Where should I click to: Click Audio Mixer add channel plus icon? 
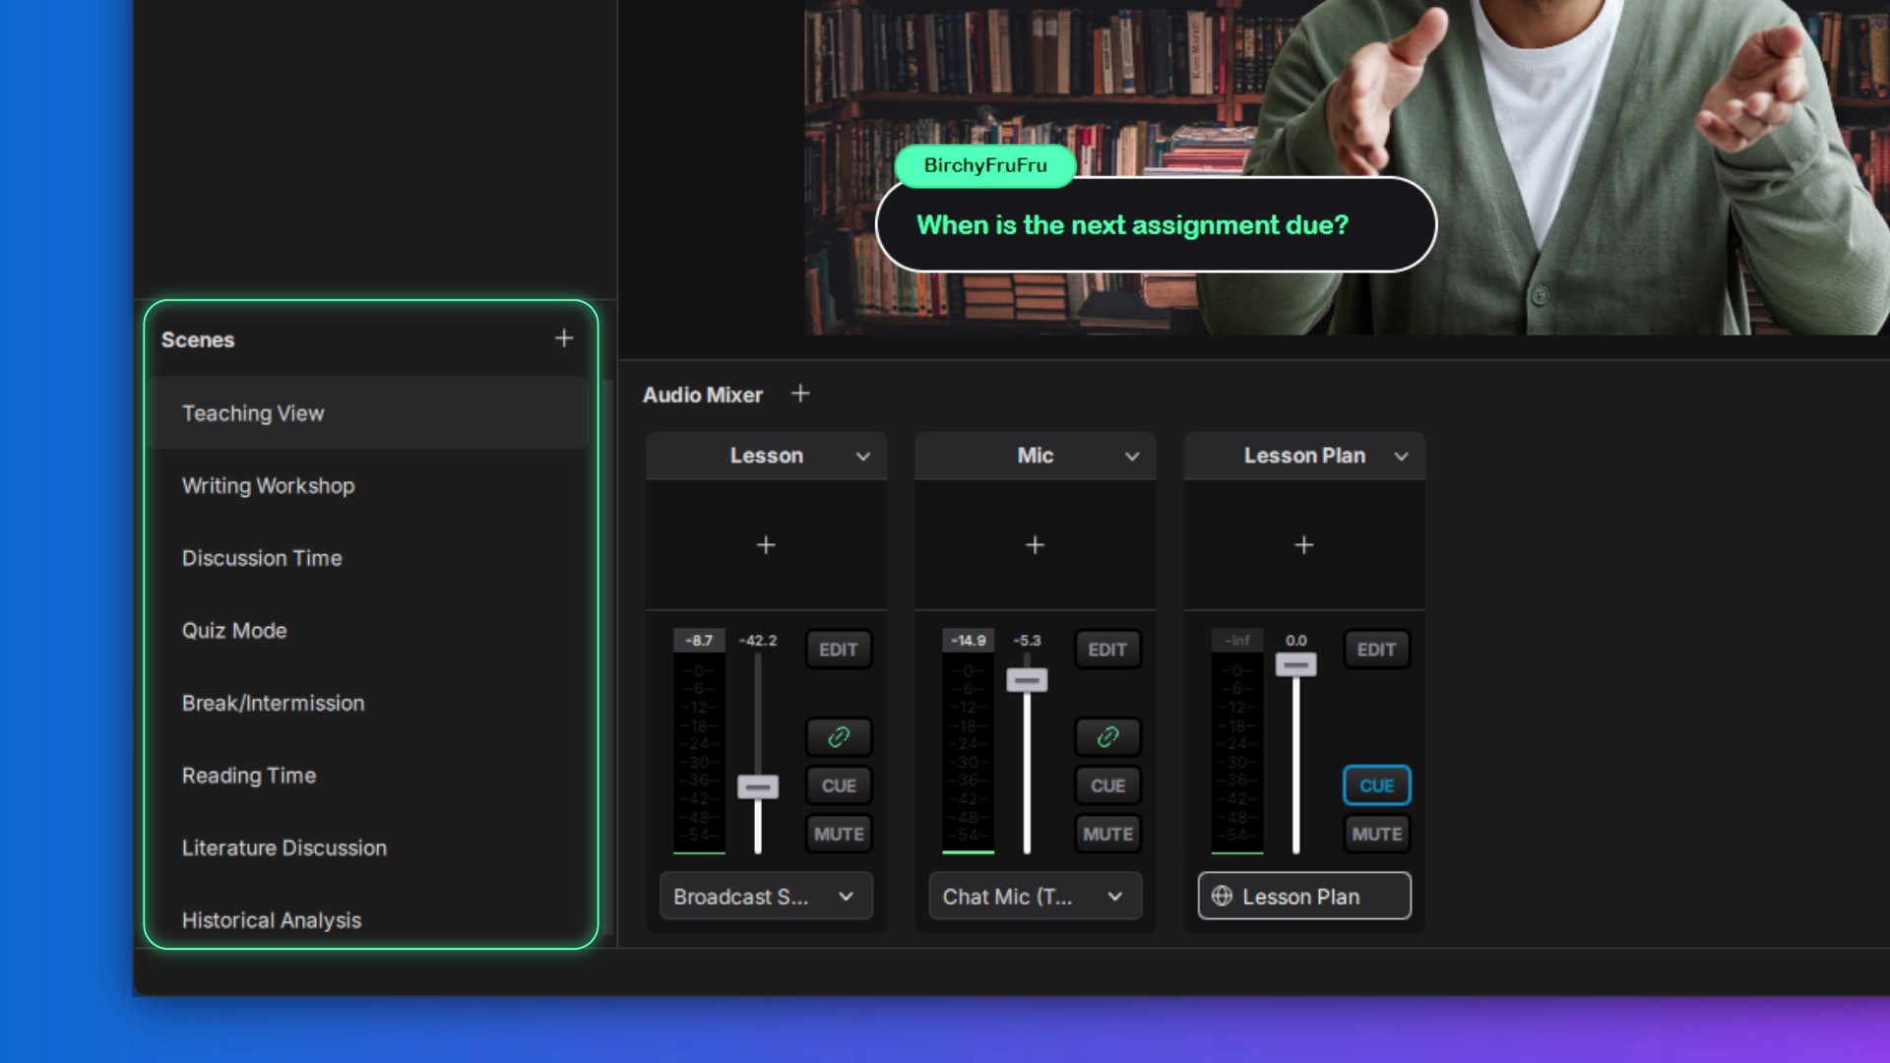800,394
